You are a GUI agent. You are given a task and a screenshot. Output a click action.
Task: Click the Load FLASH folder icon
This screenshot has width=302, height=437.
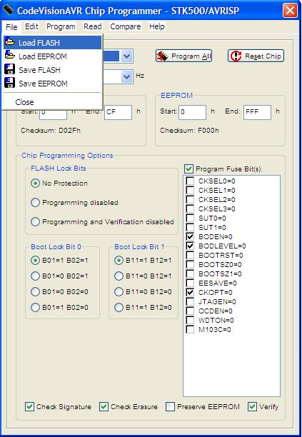tap(10, 42)
